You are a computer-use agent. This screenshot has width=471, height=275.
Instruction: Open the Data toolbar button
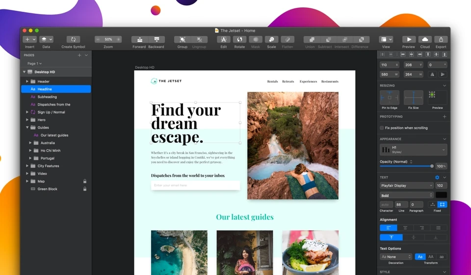tap(46, 39)
